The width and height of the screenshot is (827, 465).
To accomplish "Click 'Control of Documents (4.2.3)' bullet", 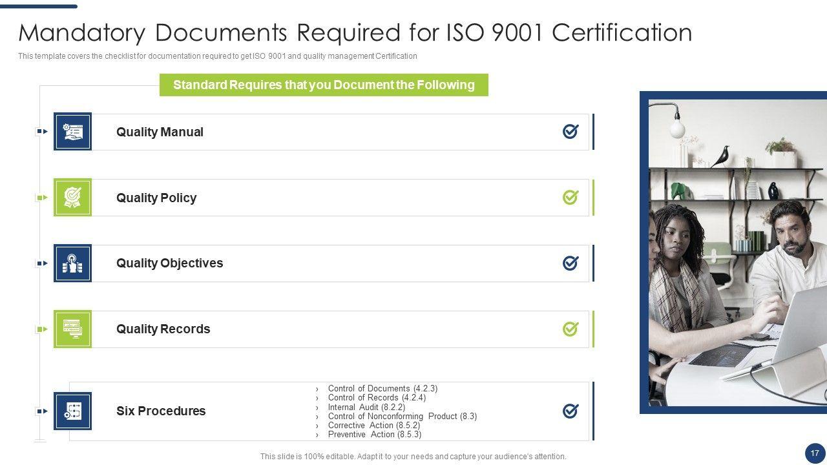I will point(382,389).
